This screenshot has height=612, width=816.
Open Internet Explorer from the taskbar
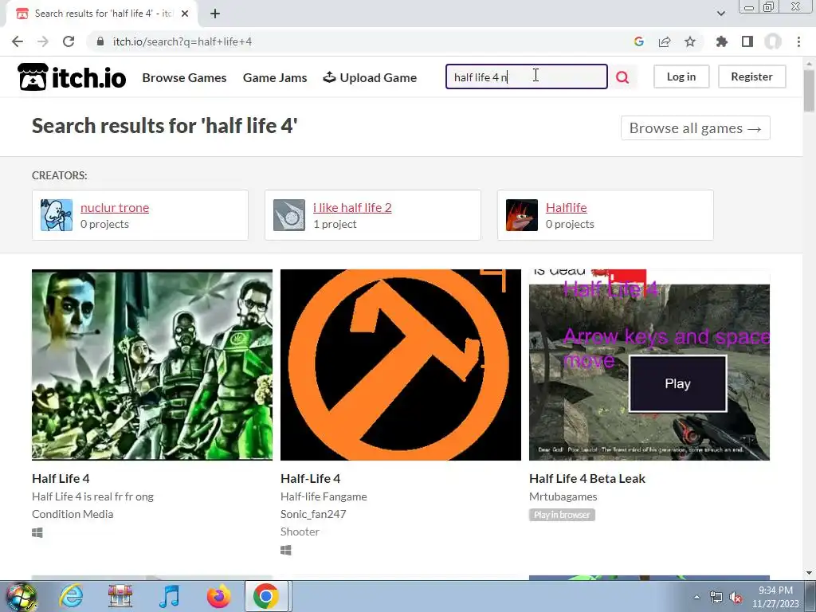click(71, 596)
